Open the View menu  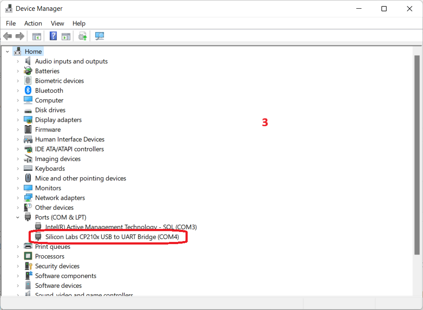(57, 23)
